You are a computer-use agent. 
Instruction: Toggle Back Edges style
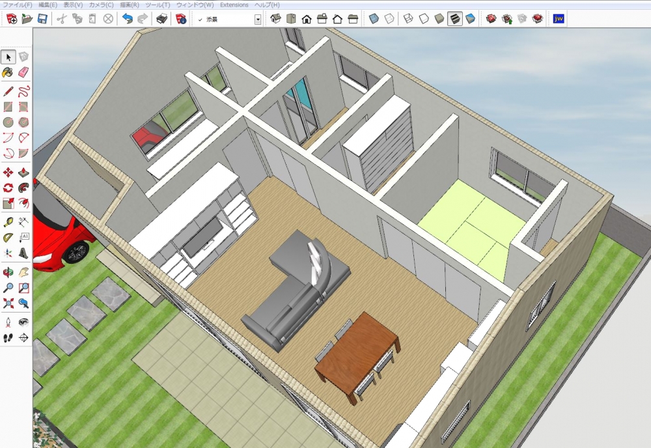pyautogui.click(x=389, y=19)
